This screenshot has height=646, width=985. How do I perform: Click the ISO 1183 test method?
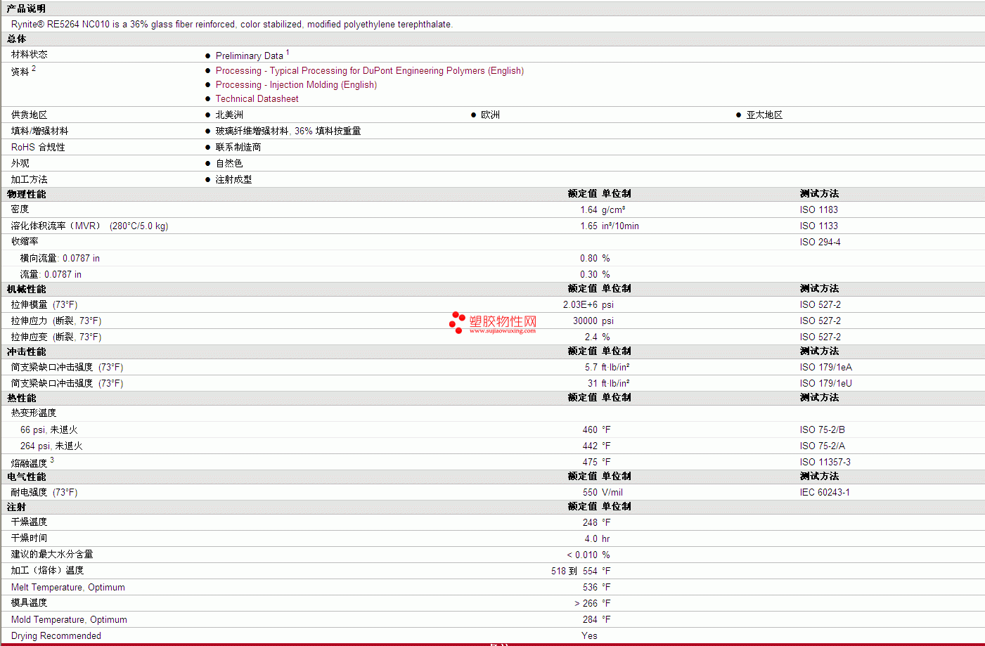pyautogui.click(x=819, y=210)
